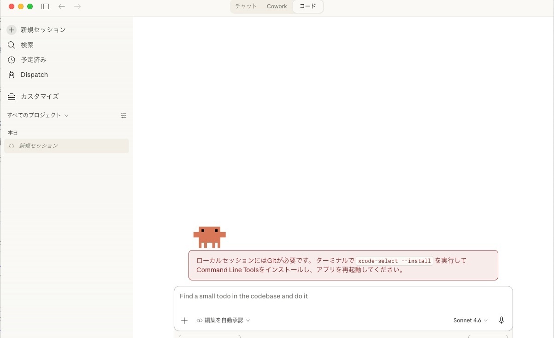Viewport: 554px width, 338px height.
Task: Open the project filter options icon
Action: 124,116
